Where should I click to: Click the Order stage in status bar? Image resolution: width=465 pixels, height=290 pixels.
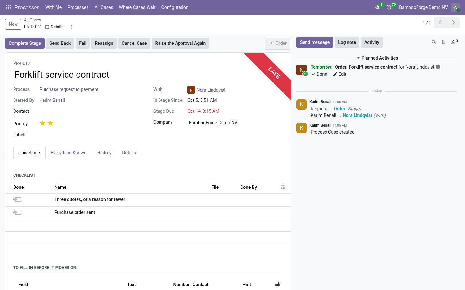pos(278,43)
